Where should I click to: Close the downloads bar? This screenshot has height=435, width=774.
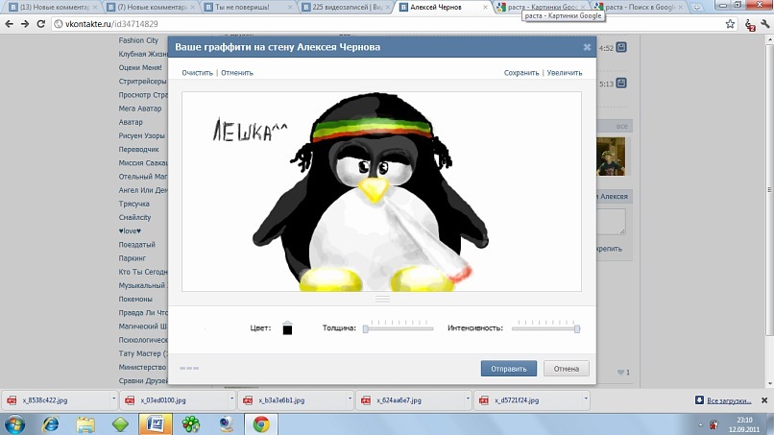click(x=764, y=400)
